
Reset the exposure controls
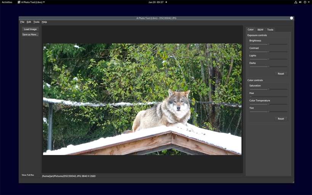click(x=281, y=74)
